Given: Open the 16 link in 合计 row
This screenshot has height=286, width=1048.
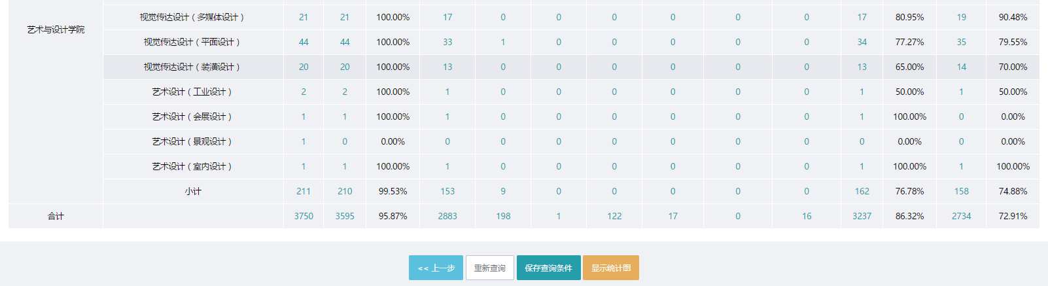Looking at the screenshot, I should [807, 216].
